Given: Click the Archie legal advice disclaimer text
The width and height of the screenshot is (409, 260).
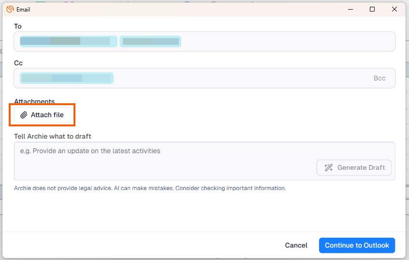Looking at the screenshot, I should (150, 188).
